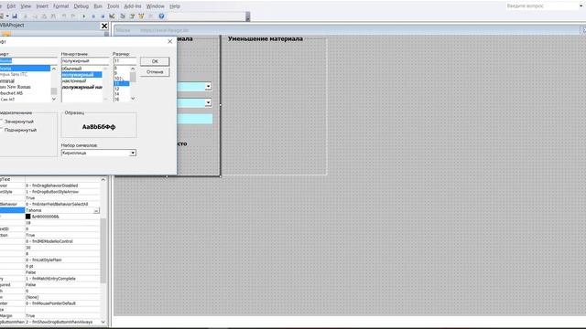Click the Отмена button in font dialog
This screenshot has width=586, height=329.
pyautogui.click(x=155, y=71)
